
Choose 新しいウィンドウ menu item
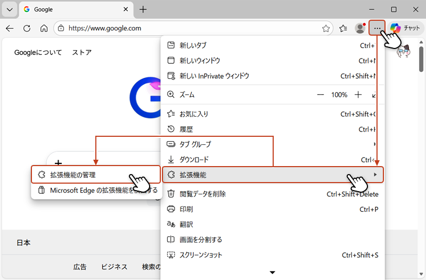click(273, 61)
